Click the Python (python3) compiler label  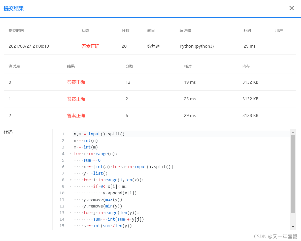pos(197,46)
